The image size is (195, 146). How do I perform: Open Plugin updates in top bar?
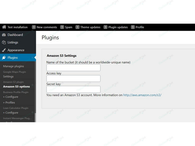118,27
